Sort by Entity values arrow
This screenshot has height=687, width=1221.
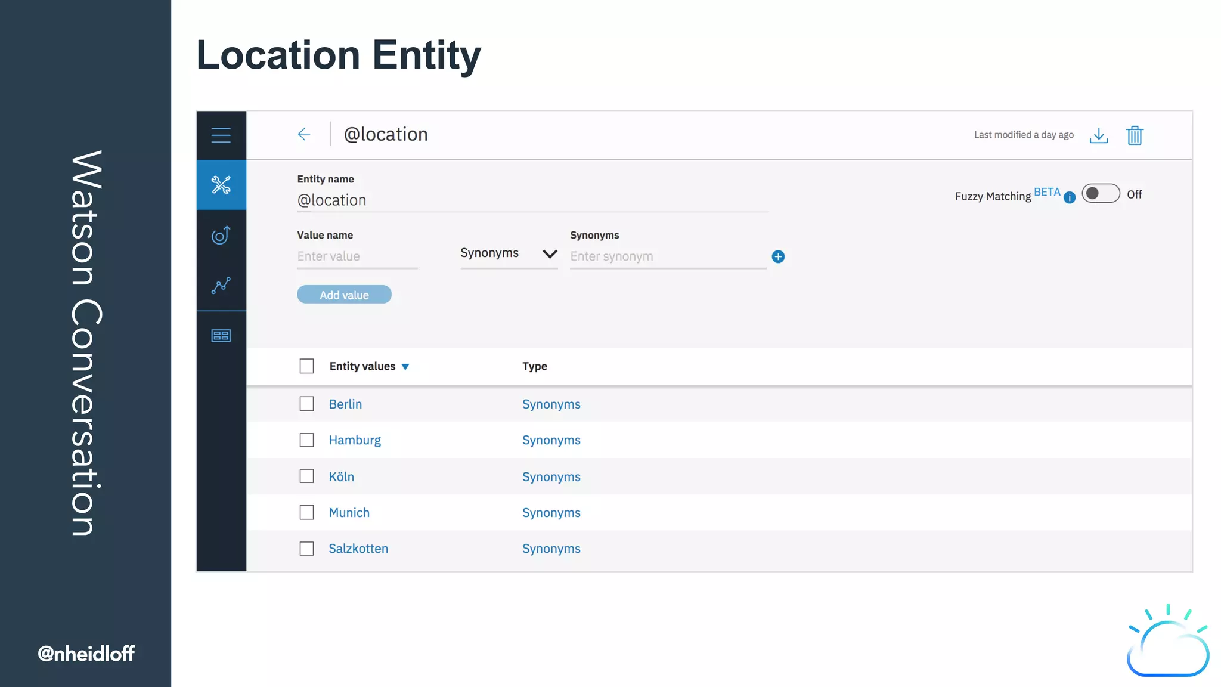(x=405, y=367)
